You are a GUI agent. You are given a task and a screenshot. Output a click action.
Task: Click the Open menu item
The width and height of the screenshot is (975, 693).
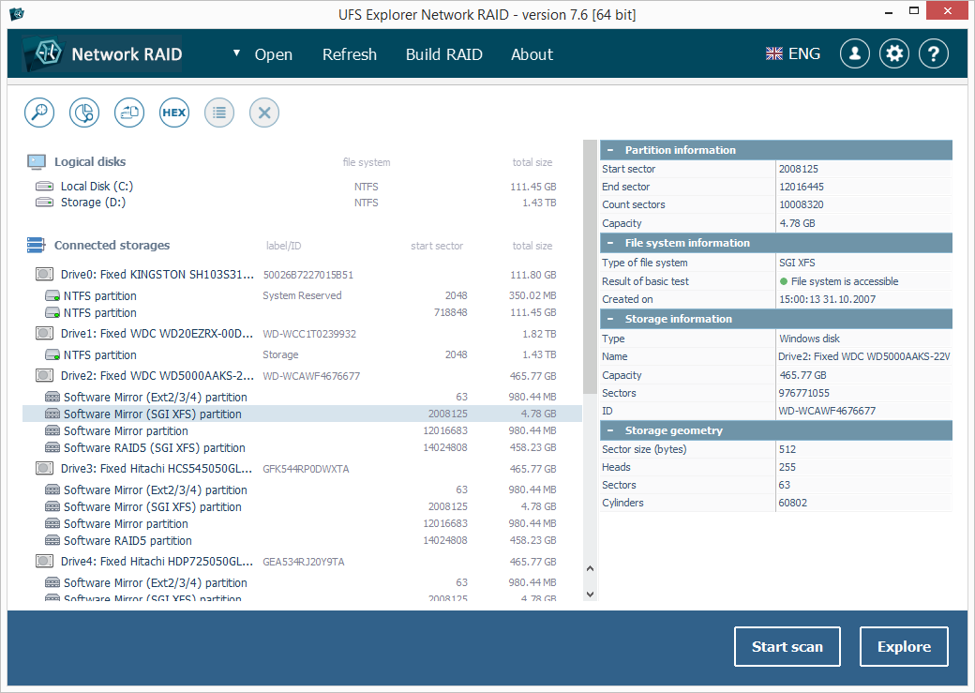click(274, 54)
